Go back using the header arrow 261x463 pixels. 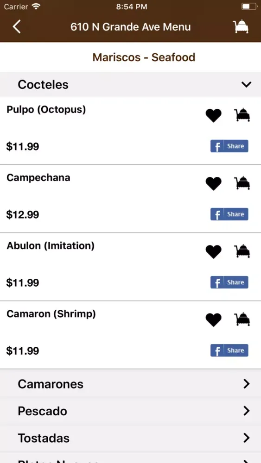point(17,27)
